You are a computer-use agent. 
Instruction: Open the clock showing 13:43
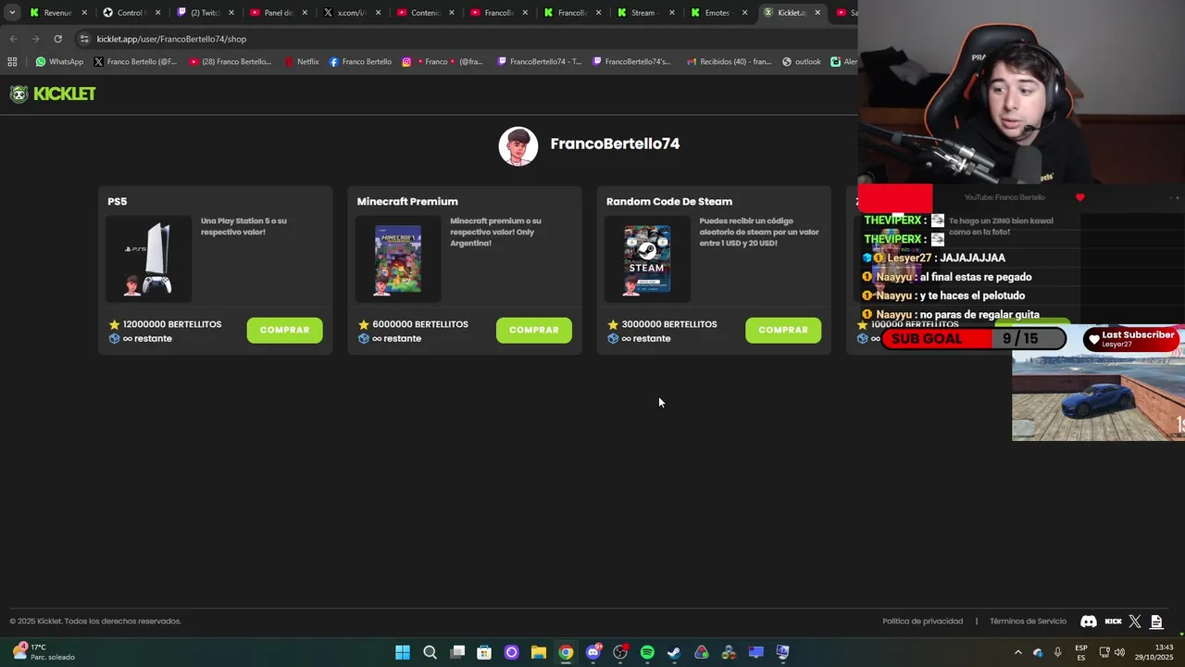point(1154,652)
